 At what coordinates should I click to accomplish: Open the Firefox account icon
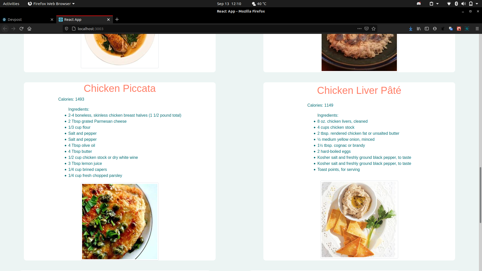click(435, 29)
